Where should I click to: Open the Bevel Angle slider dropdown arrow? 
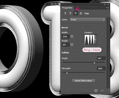click(72, 45)
